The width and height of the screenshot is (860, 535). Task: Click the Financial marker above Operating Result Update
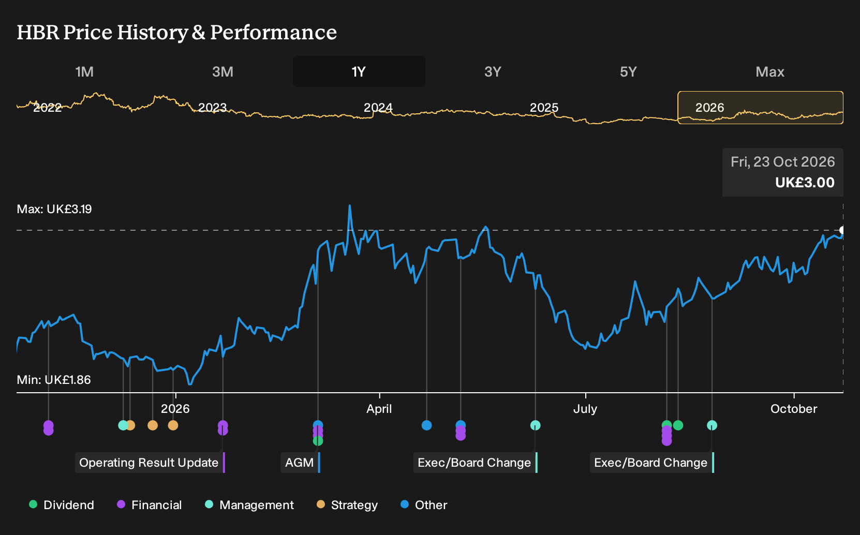(x=223, y=425)
